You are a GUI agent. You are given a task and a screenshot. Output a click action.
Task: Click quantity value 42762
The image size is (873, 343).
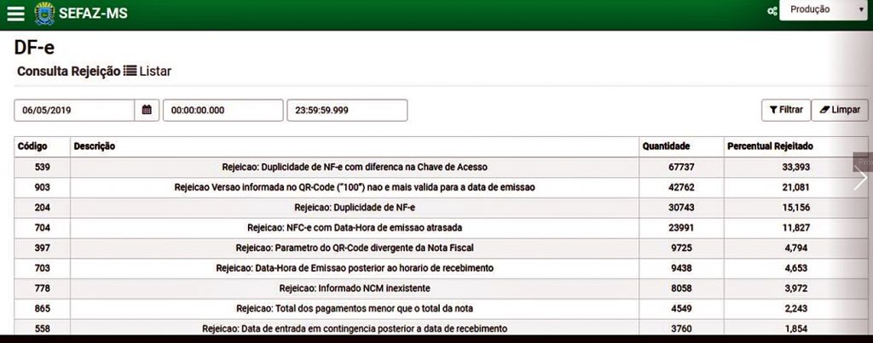(681, 187)
